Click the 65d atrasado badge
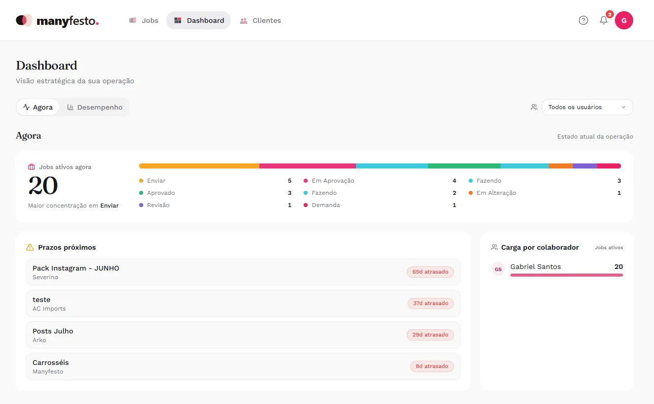Screen dimensions: 654x404 click(430, 272)
